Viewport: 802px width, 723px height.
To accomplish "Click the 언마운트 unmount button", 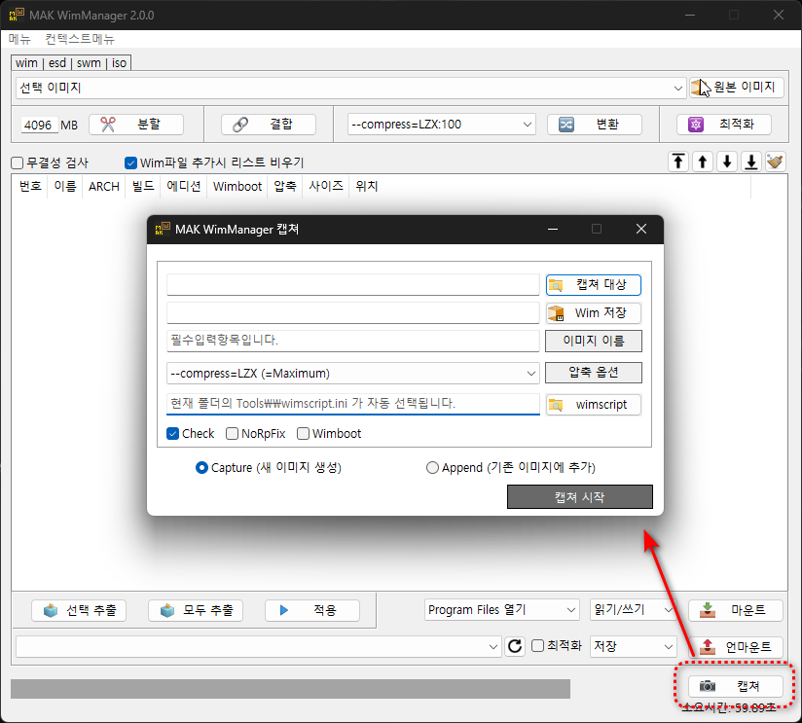I will [736, 647].
